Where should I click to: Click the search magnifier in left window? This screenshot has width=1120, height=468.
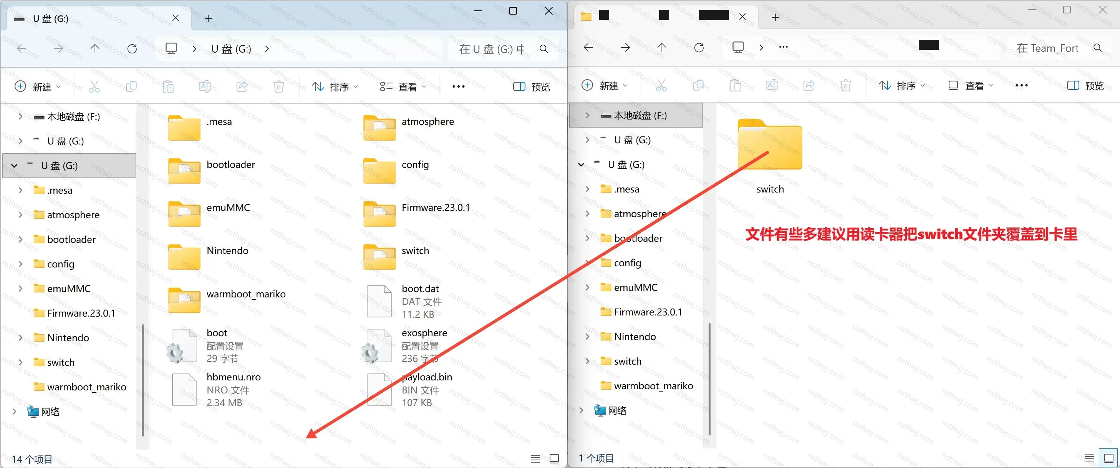(543, 49)
